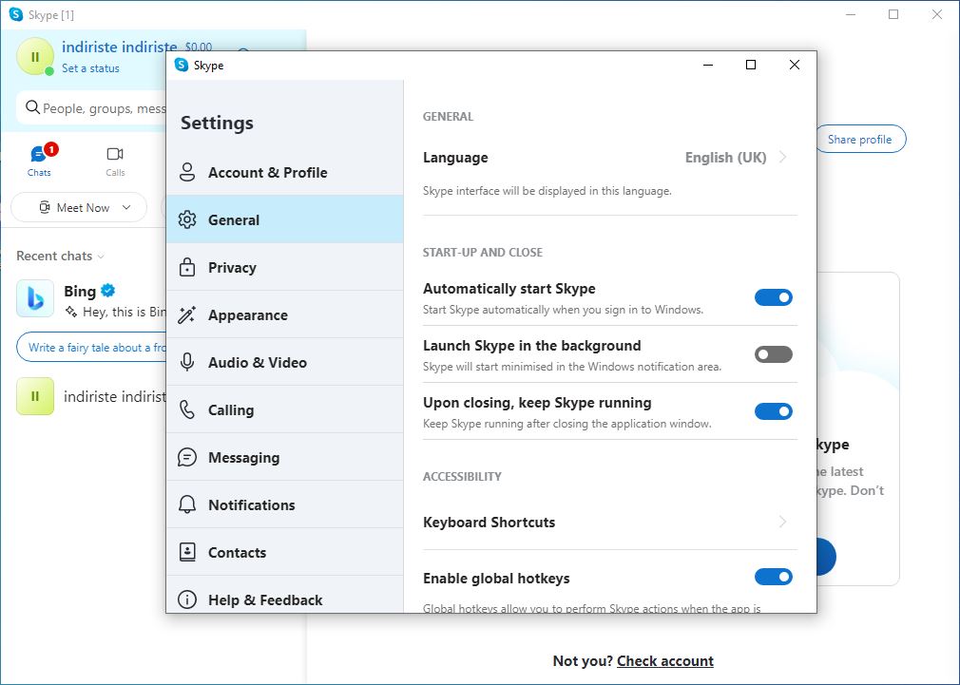Maximize the Skype Settings window

[x=751, y=65]
